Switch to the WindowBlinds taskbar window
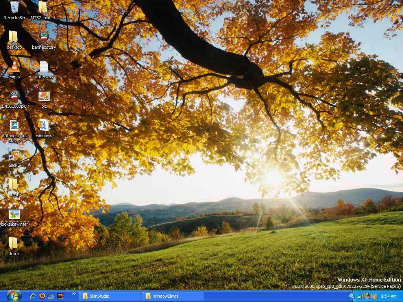The image size is (403, 302). (x=173, y=296)
